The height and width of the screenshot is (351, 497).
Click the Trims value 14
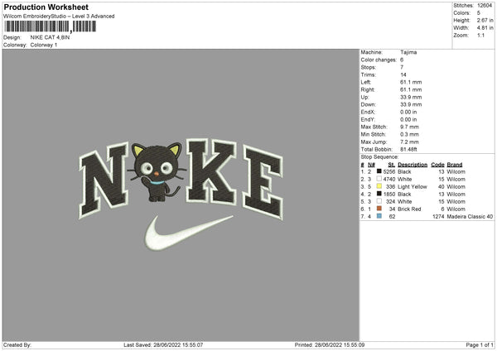pyautogui.click(x=403, y=75)
